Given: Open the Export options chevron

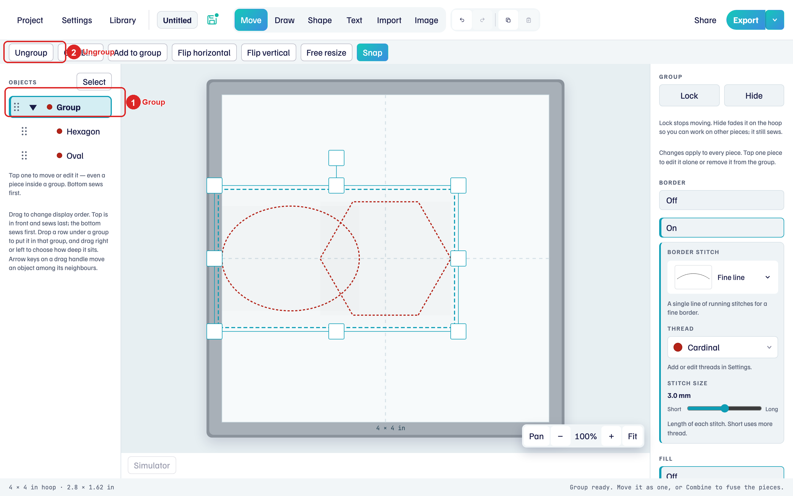Looking at the screenshot, I should [x=775, y=20].
